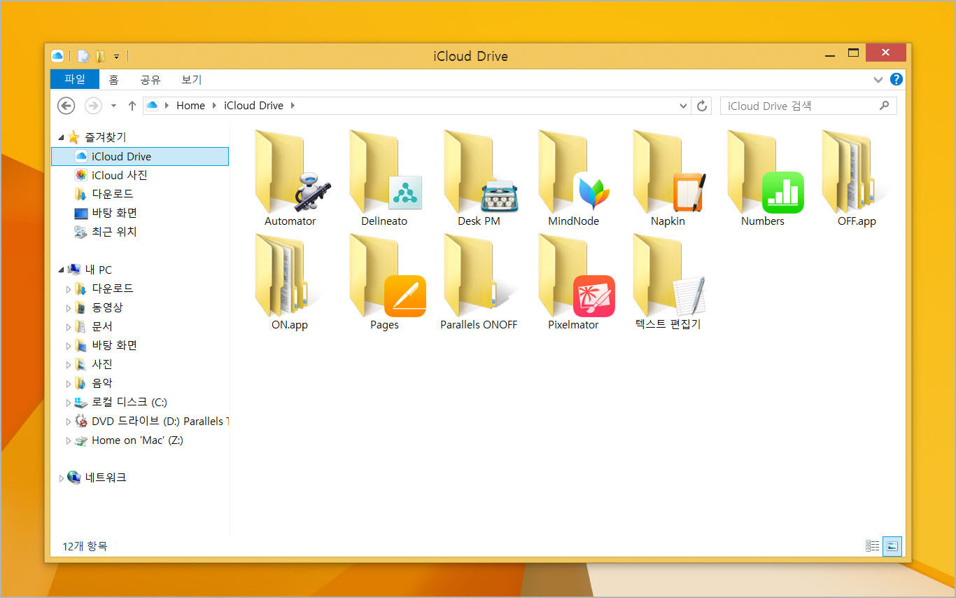The height and width of the screenshot is (598, 956).
Task: Expand the 로컬 디스크 (C:) node
Action: click(x=69, y=403)
